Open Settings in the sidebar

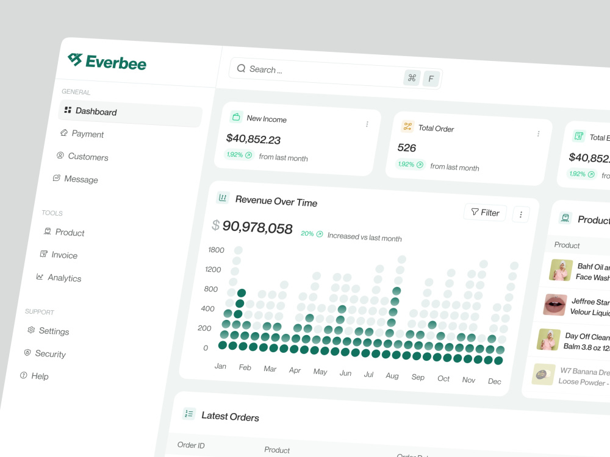(x=48, y=331)
